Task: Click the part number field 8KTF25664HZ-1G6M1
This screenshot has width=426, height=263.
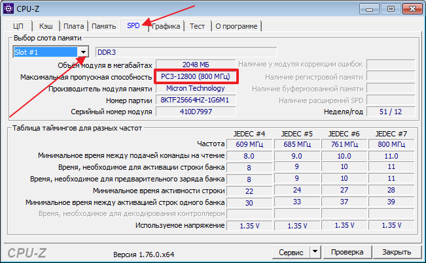Action: click(x=195, y=100)
